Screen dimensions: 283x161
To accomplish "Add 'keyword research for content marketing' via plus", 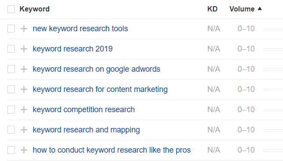I will click(24, 89).
